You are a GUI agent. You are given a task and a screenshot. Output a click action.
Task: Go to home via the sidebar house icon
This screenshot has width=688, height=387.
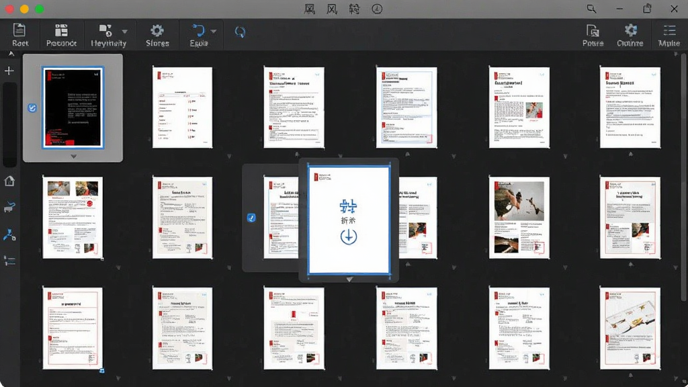9,181
